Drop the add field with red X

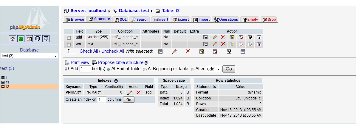[x=223, y=37]
